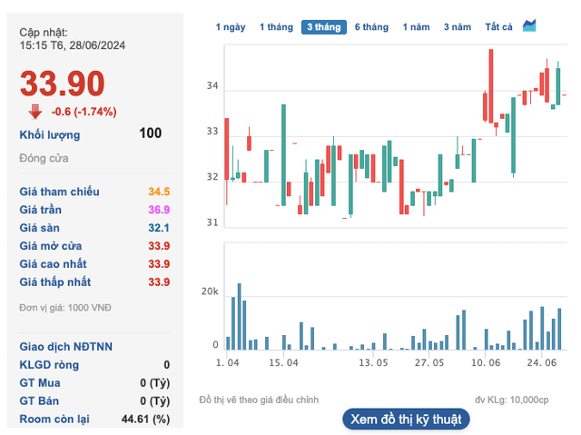The image size is (581, 435).
Task: Click the 15. 04 date marker on axis
Action: tap(283, 362)
